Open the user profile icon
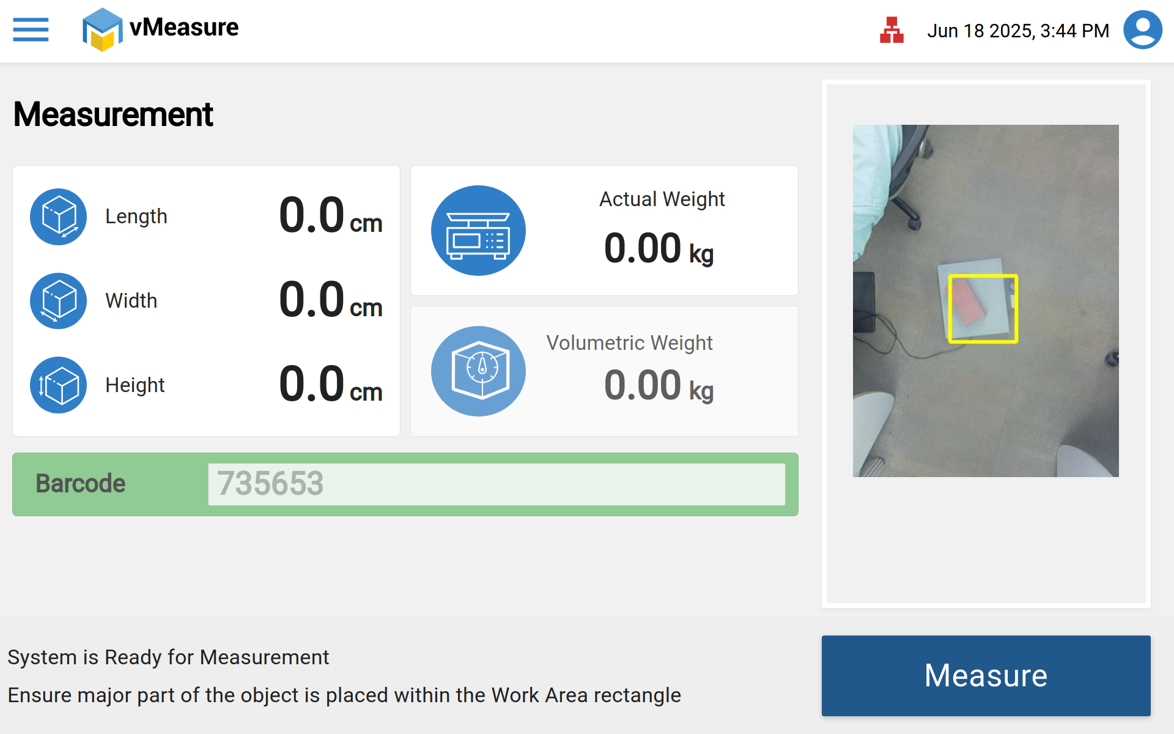The width and height of the screenshot is (1174, 734). (x=1142, y=30)
